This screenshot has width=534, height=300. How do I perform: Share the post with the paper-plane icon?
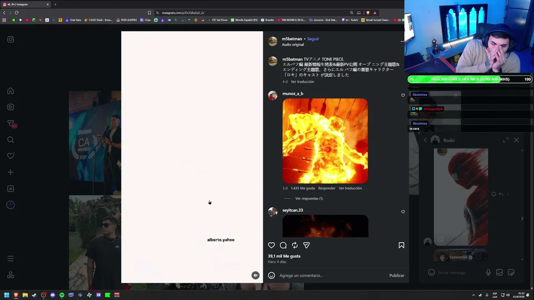point(307,245)
